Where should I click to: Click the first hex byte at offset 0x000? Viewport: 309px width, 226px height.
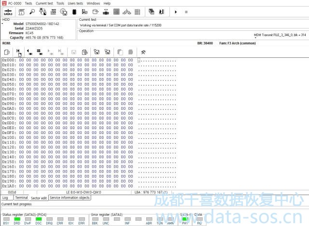pos(21,60)
